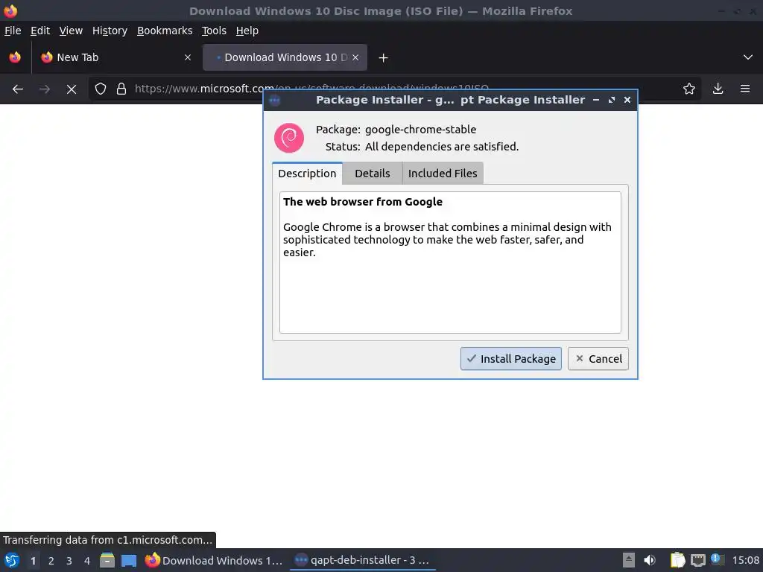
Task: Expand the list all tabs chevron
Action: (x=748, y=57)
